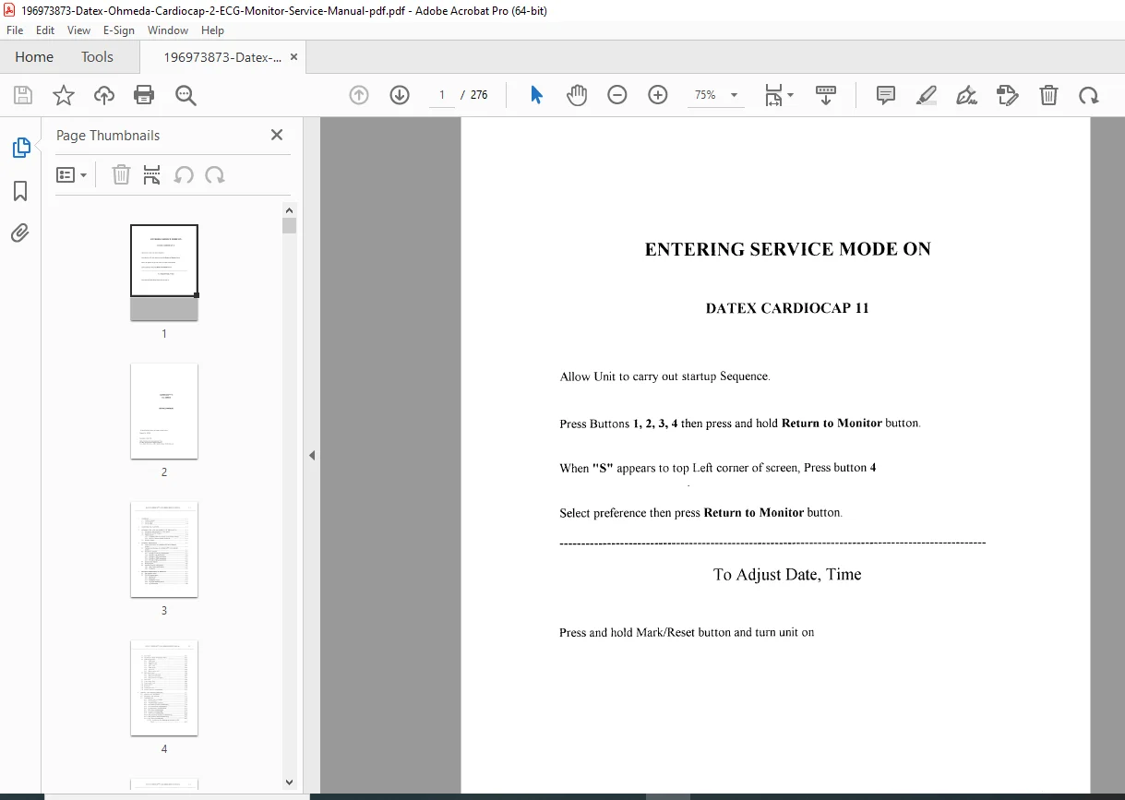Image resolution: width=1125 pixels, height=800 pixels.
Task: Click the '276' total page count
Action: 479,95
